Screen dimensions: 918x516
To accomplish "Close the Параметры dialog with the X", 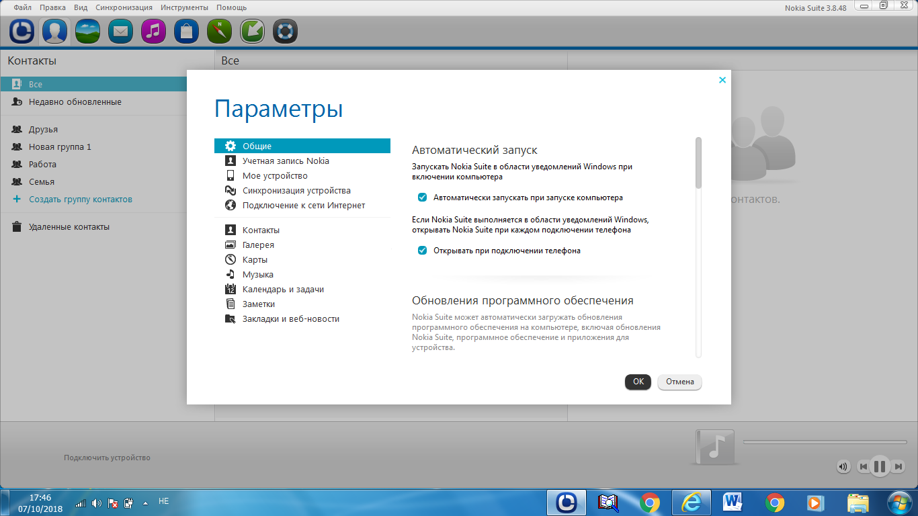I will [x=722, y=80].
